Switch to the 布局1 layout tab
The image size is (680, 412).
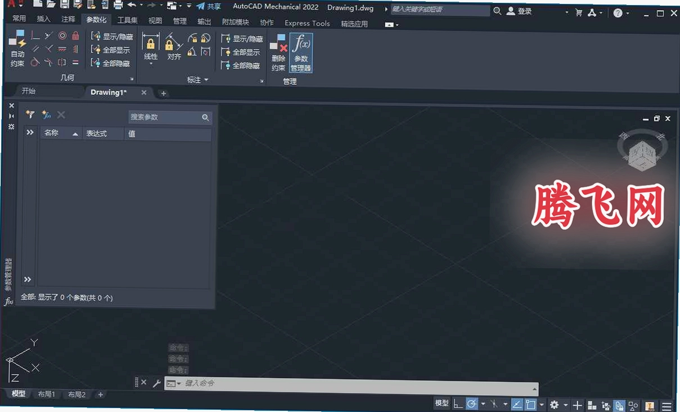coord(47,395)
